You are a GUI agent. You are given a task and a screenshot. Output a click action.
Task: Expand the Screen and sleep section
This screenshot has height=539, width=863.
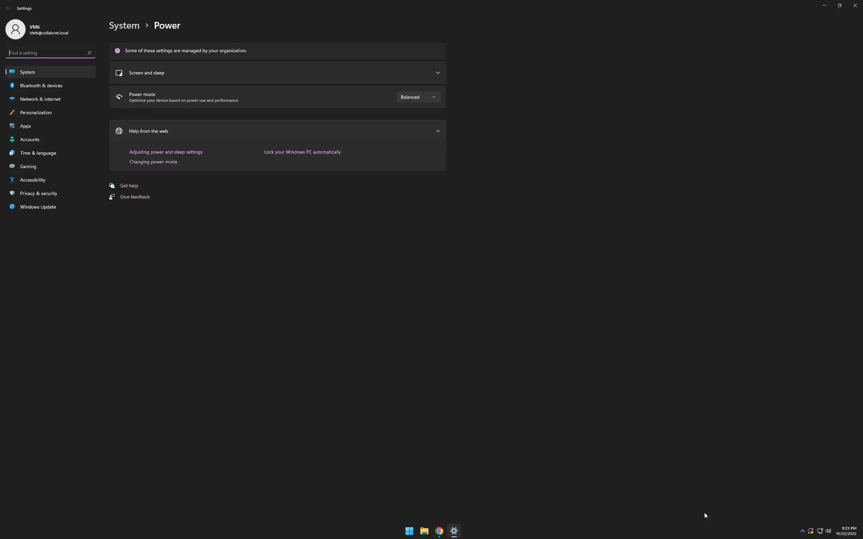click(438, 73)
